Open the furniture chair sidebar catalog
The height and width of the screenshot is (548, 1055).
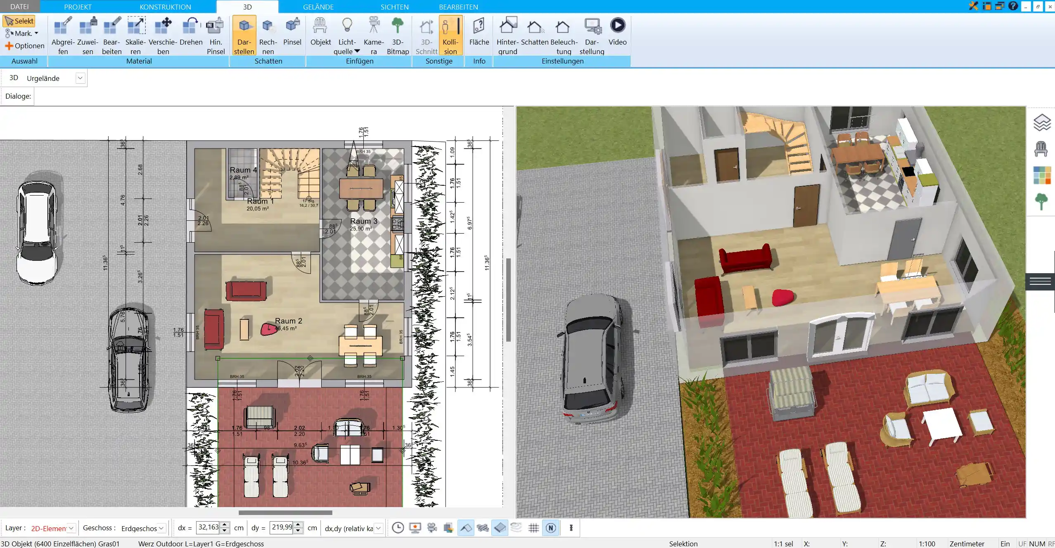1041,149
